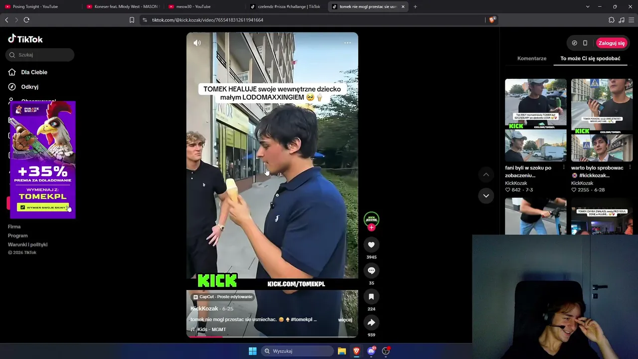638x359 pixels.
Task: Click the CapCut - Proste edytowanie badge
Action: coord(223,297)
